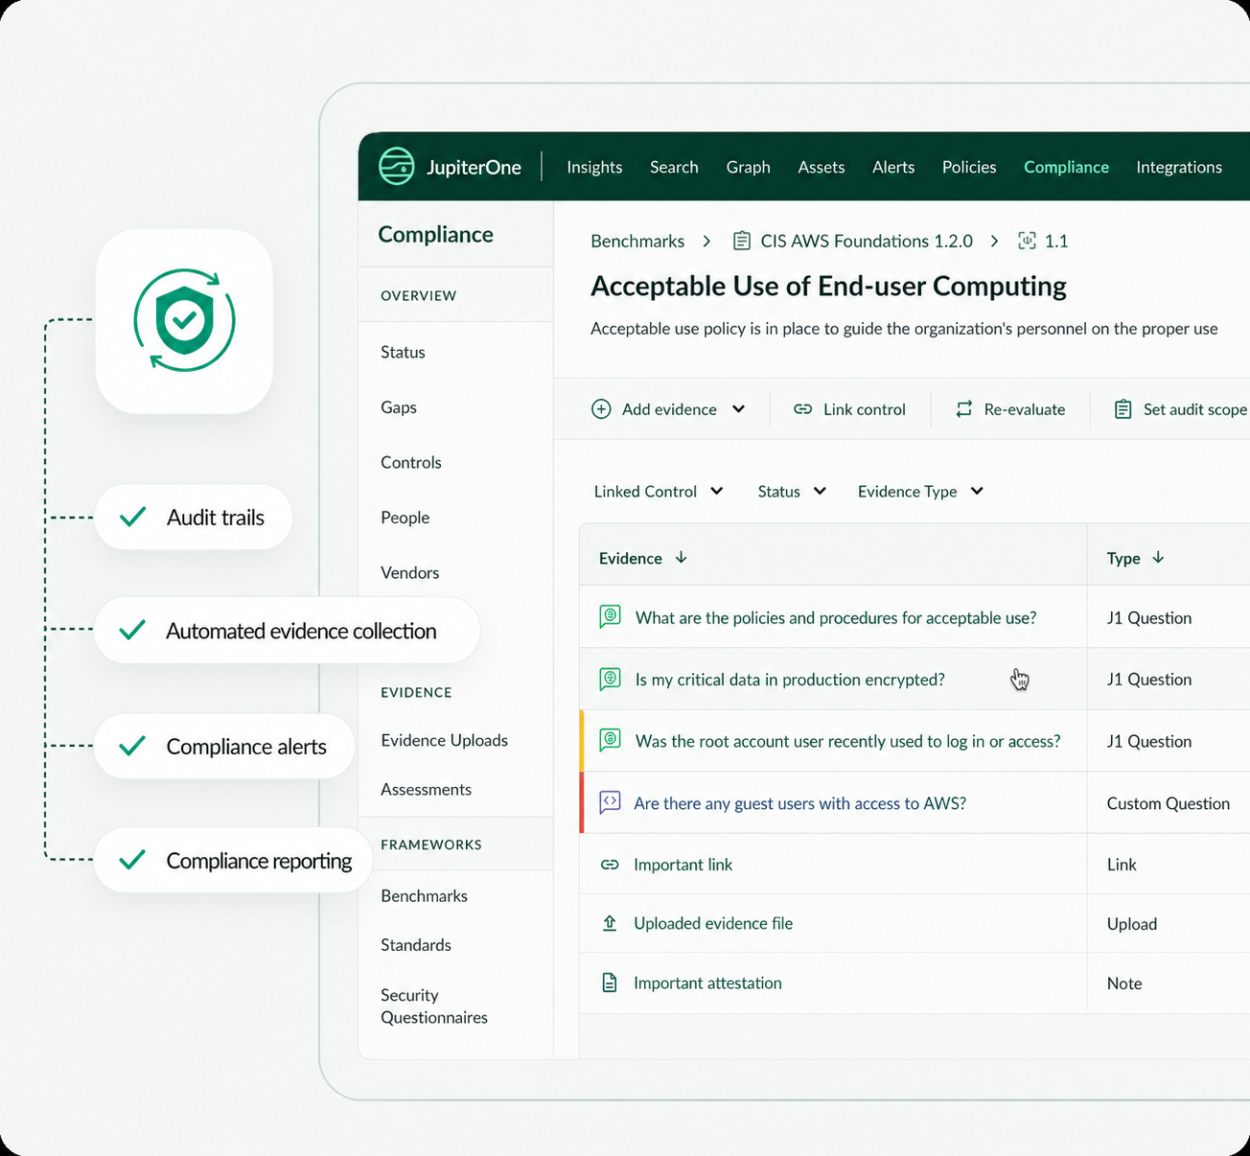The height and width of the screenshot is (1156, 1250).
Task: Click the upload arrow icon beside Uploaded evidence file
Action: pyautogui.click(x=610, y=923)
